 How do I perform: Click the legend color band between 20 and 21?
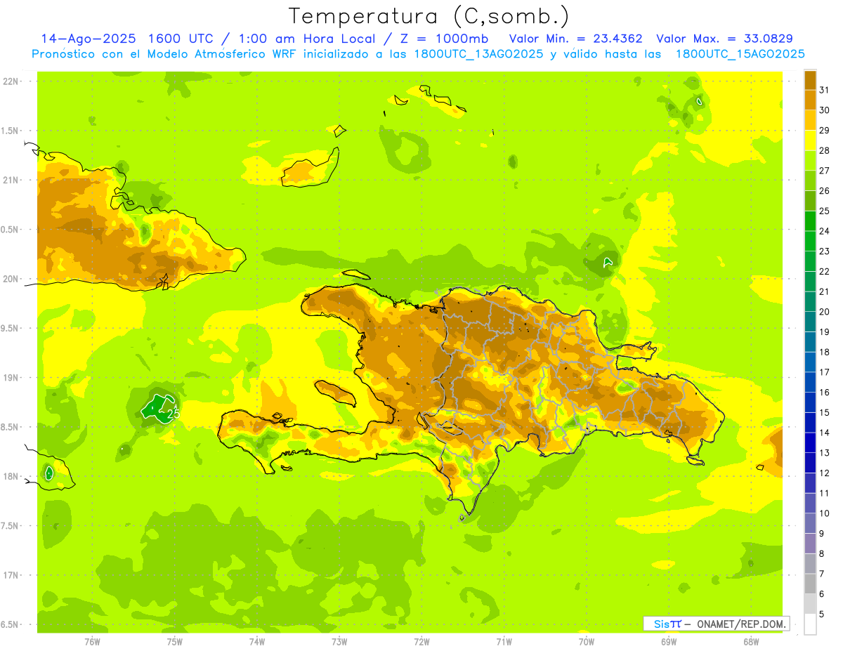(810, 301)
